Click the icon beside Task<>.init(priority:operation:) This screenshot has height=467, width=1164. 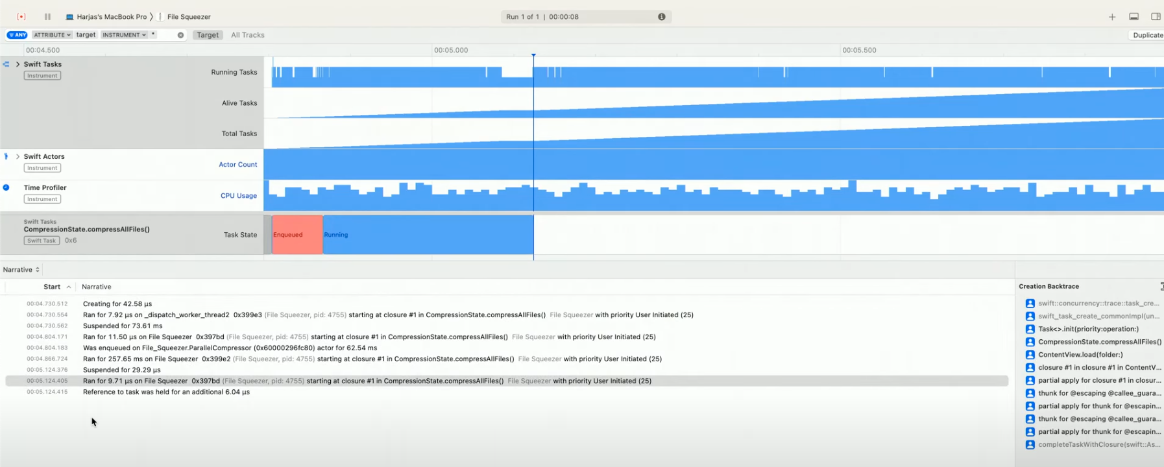(x=1030, y=329)
